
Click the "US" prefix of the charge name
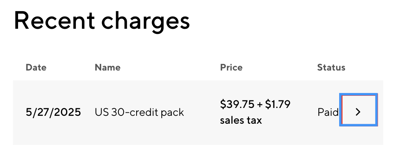[x=102, y=113]
